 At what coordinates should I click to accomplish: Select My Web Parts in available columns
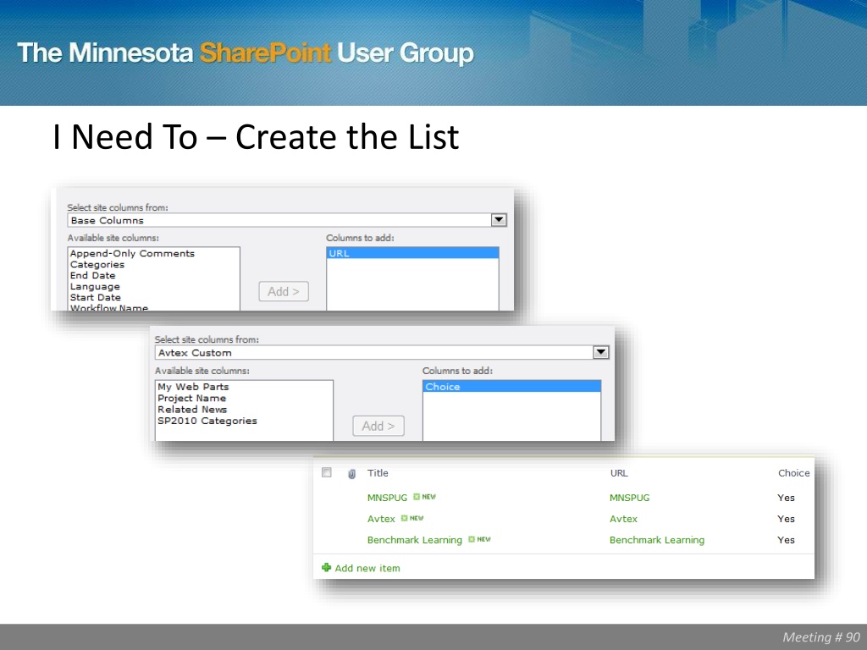click(193, 387)
